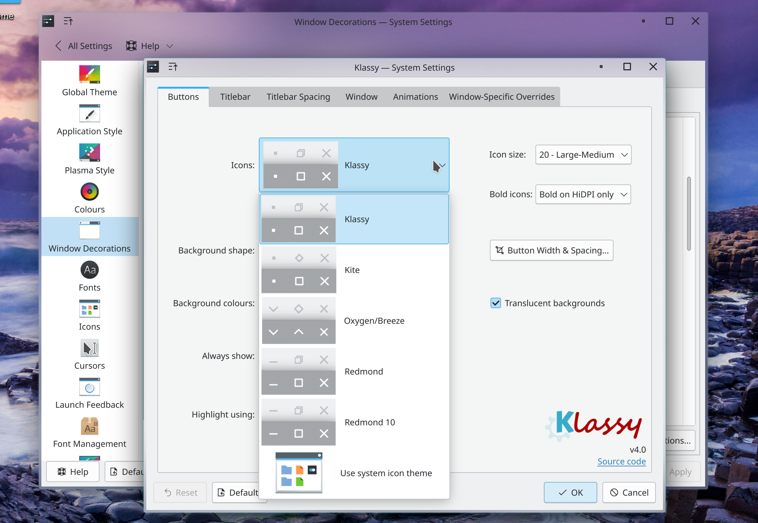The width and height of the screenshot is (758, 523).
Task: Open Cursors settings icon
Action: click(89, 348)
